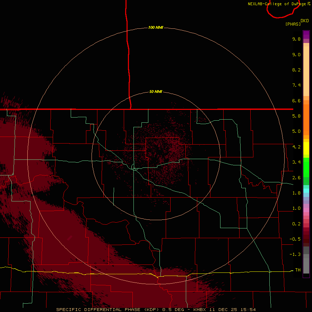The image size is (312, 312).
Task: Click the bright green segment of the color scale
Action: pyautogui.click(x=306, y=167)
